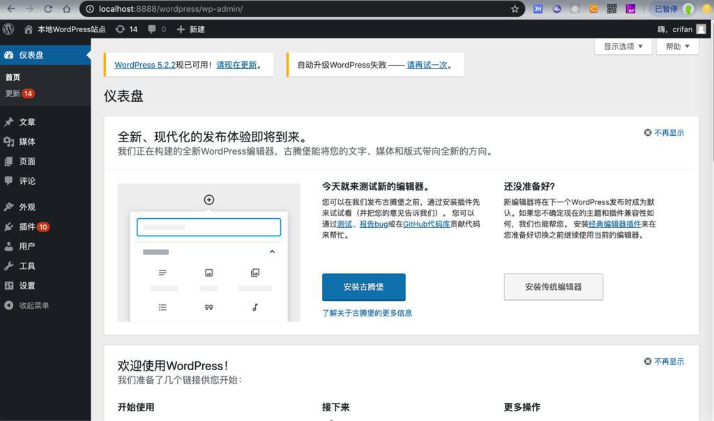Open the 外观 appearance menu
The image size is (714, 421).
pyautogui.click(x=45, y=206)
